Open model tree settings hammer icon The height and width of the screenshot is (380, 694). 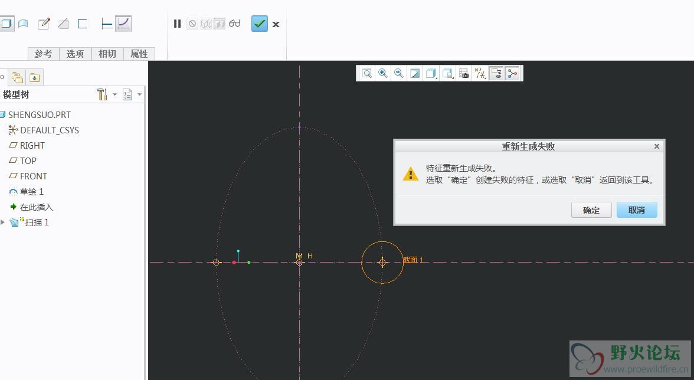coord(102,94)
